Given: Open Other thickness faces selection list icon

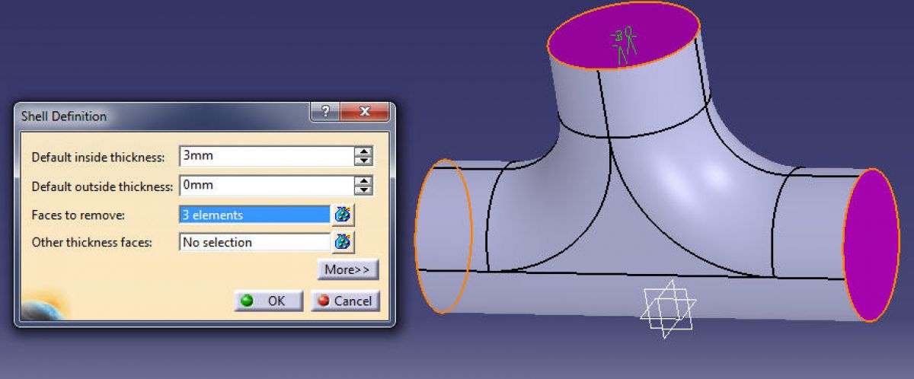Looking at the screenshot, I should [343, 242].
